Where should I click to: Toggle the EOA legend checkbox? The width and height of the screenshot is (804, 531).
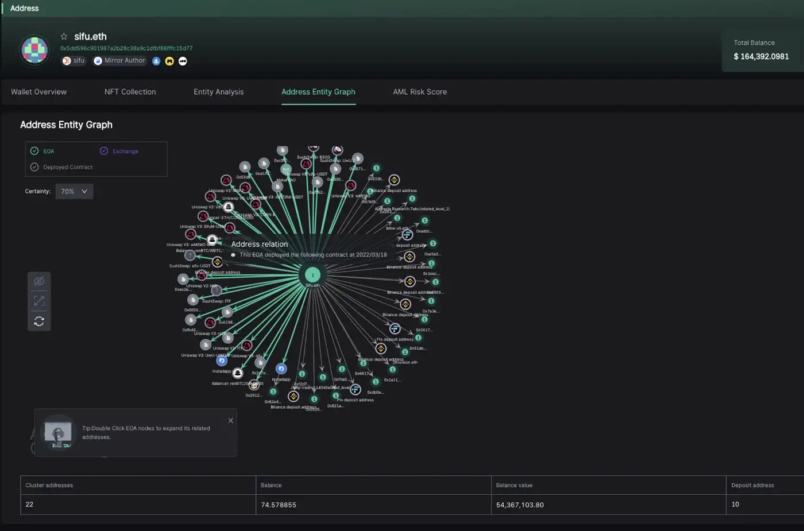tap(34, 151)
